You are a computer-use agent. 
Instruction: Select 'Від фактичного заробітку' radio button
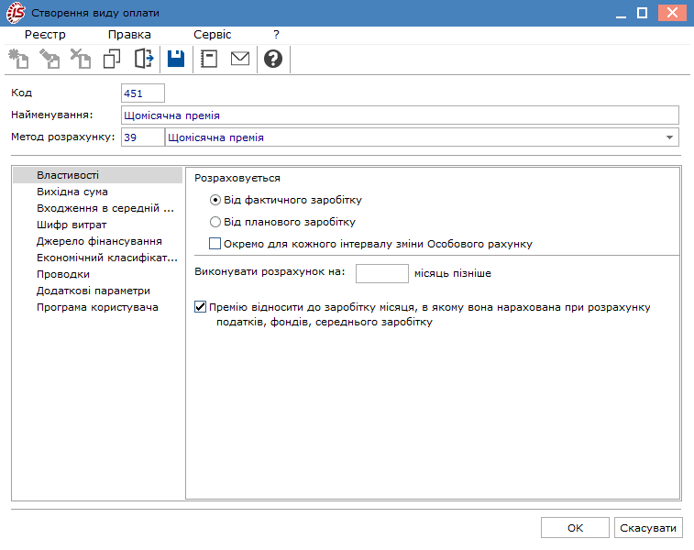point(215,200)
